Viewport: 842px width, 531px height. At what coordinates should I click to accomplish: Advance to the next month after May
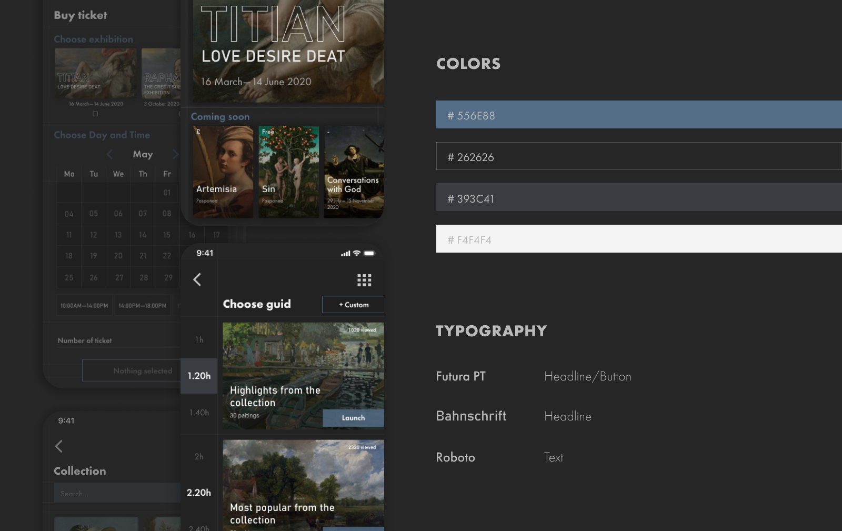175,154
